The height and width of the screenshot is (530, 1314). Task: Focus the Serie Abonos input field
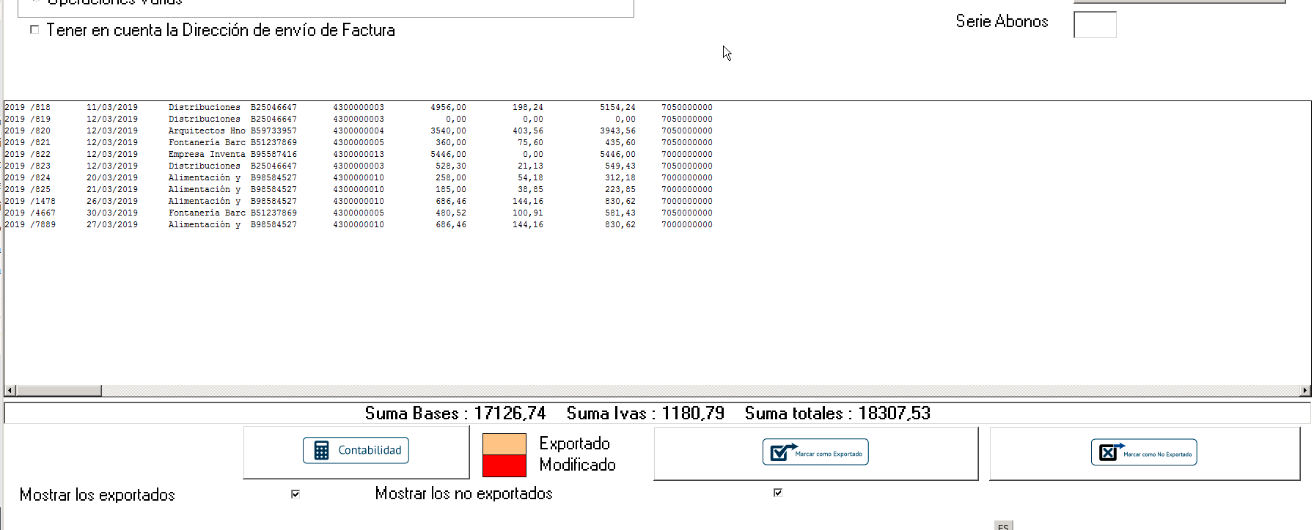[x=1094, y=25]
